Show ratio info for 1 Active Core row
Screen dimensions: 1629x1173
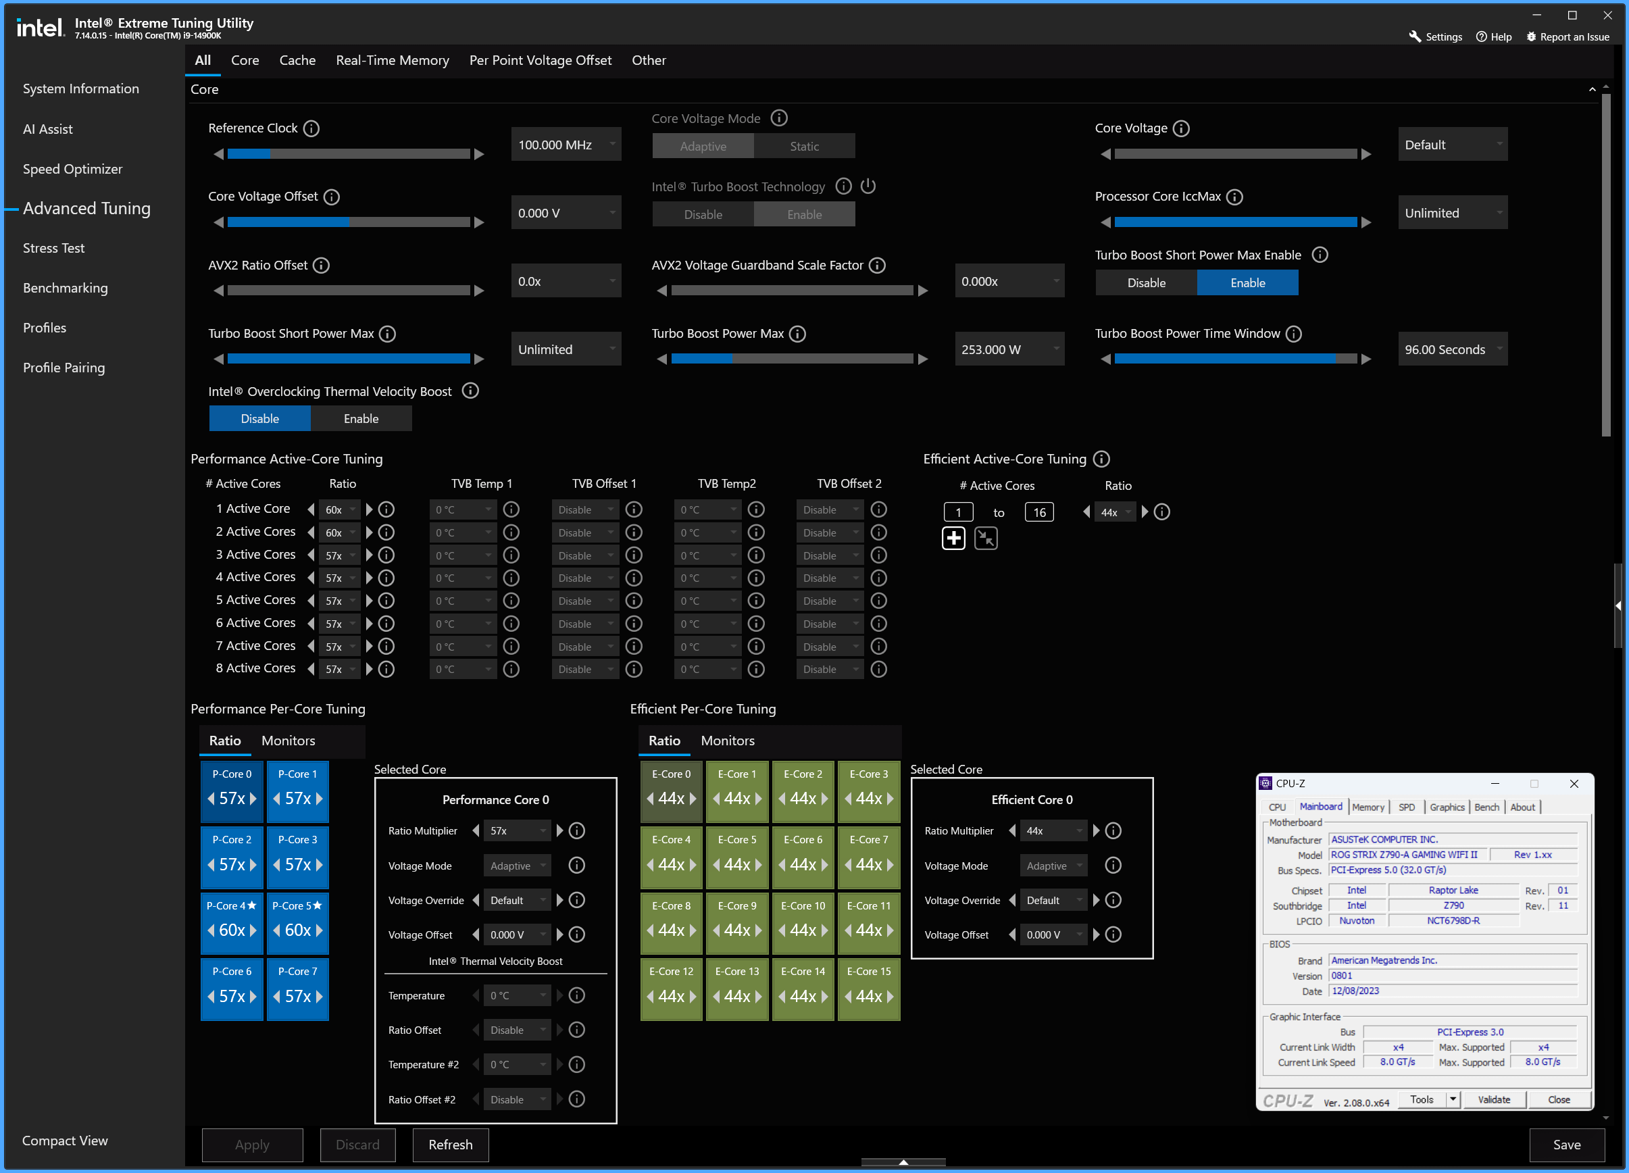tap(386, 509)
